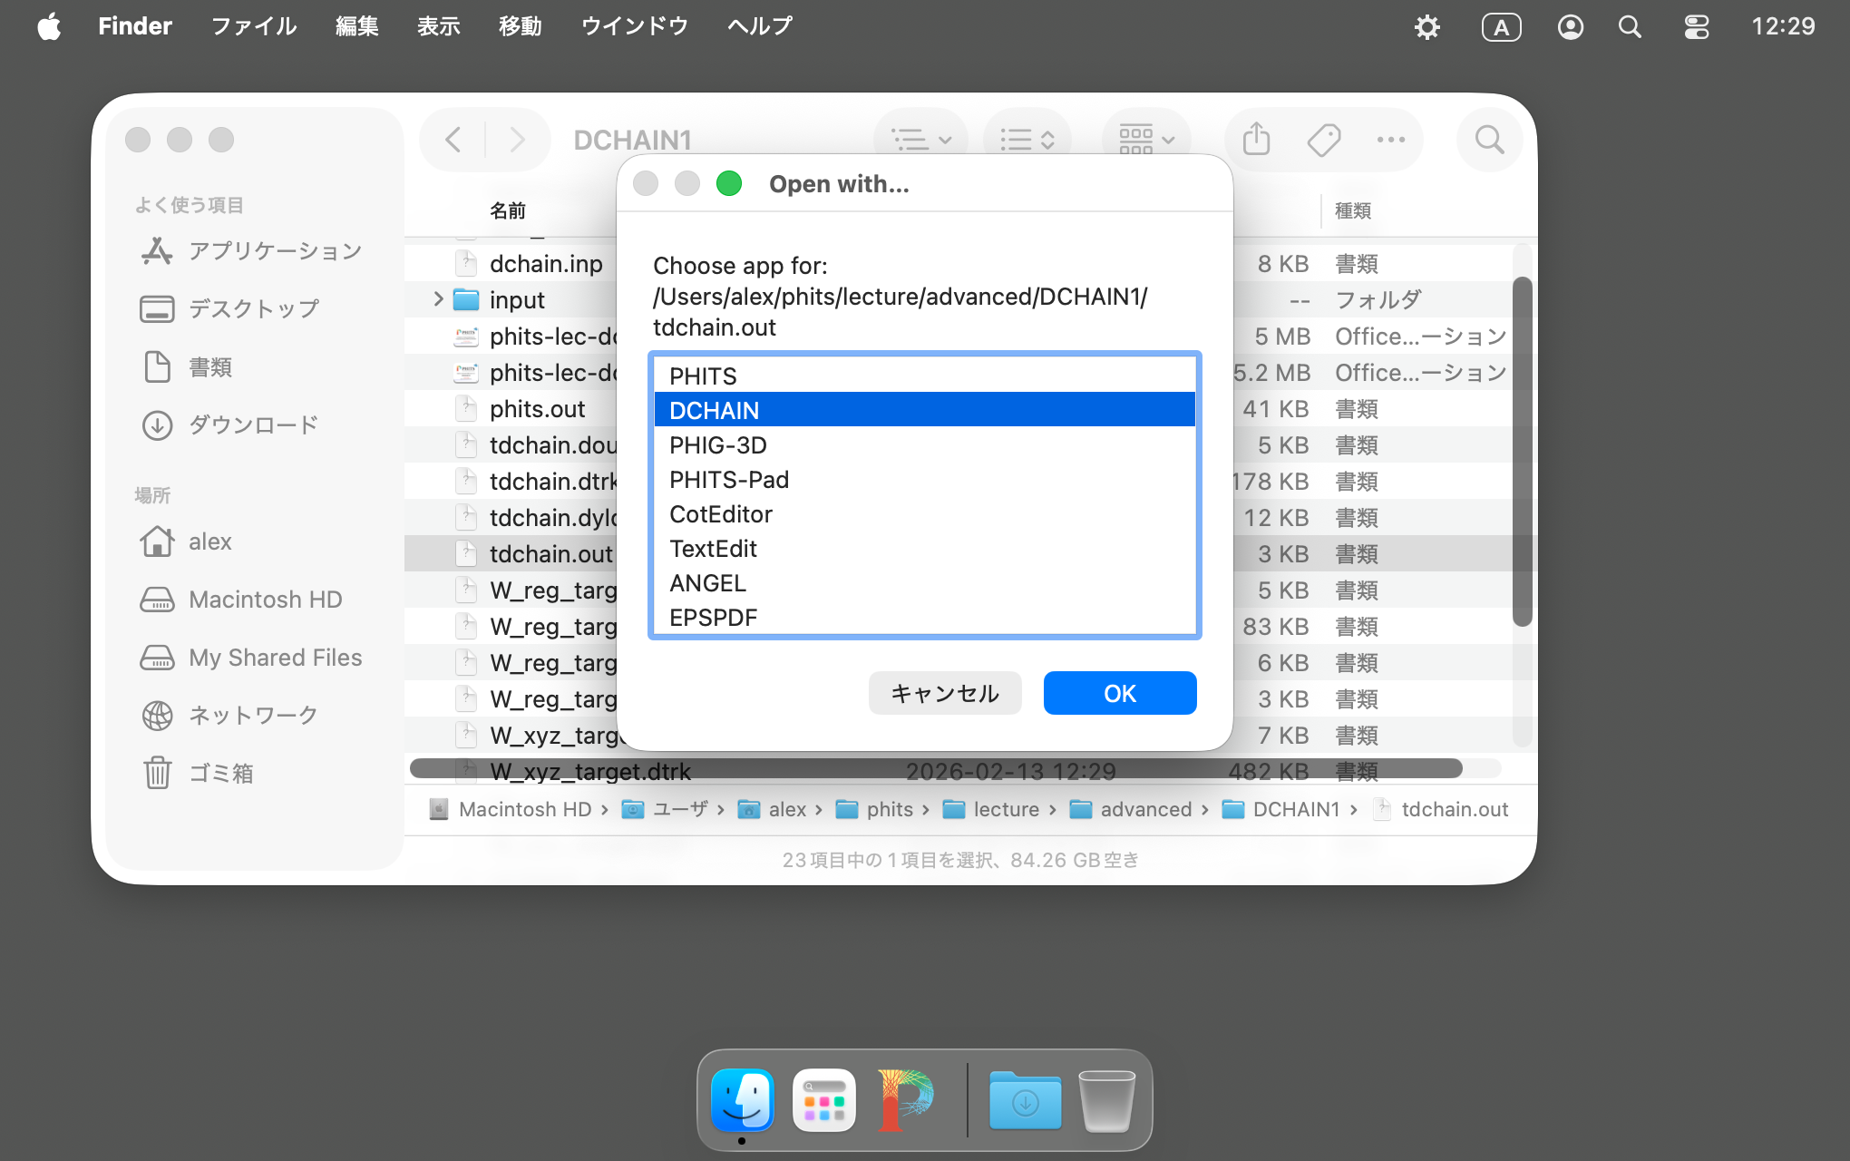Image resolution: width=1850 pixels, height=1161 pixels.
Task: Open Launchpad from the Dock
Action: tap(823, 1100)
